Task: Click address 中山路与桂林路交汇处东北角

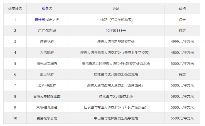Action: coord(116,118)
